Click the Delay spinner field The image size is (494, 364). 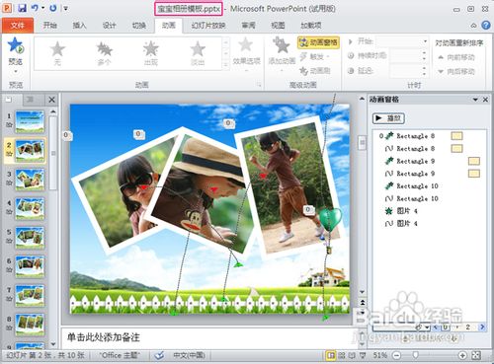point(408,71)
